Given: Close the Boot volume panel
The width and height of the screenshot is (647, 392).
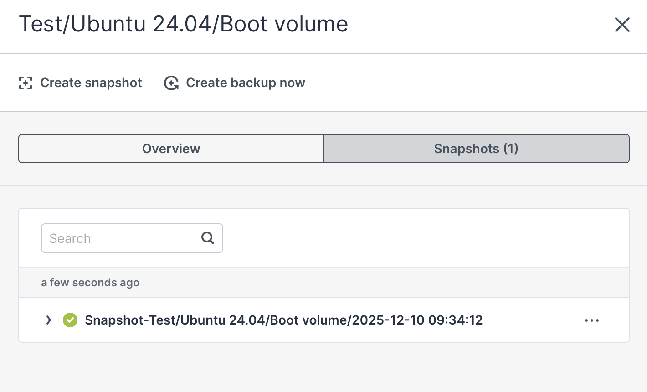Looking at the screenshot, I should pos(622,25).
